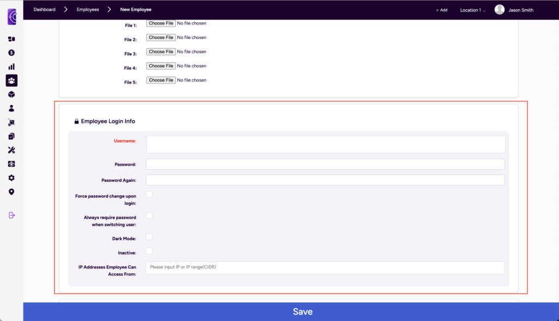
Task: Enable Always require password when switching user
Action: pyautogui.click(x=149, y=216)
